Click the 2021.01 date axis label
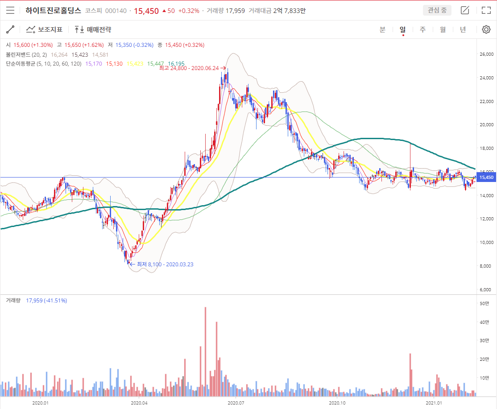Screen dimensions: 497x409 (x=434, y=403)
